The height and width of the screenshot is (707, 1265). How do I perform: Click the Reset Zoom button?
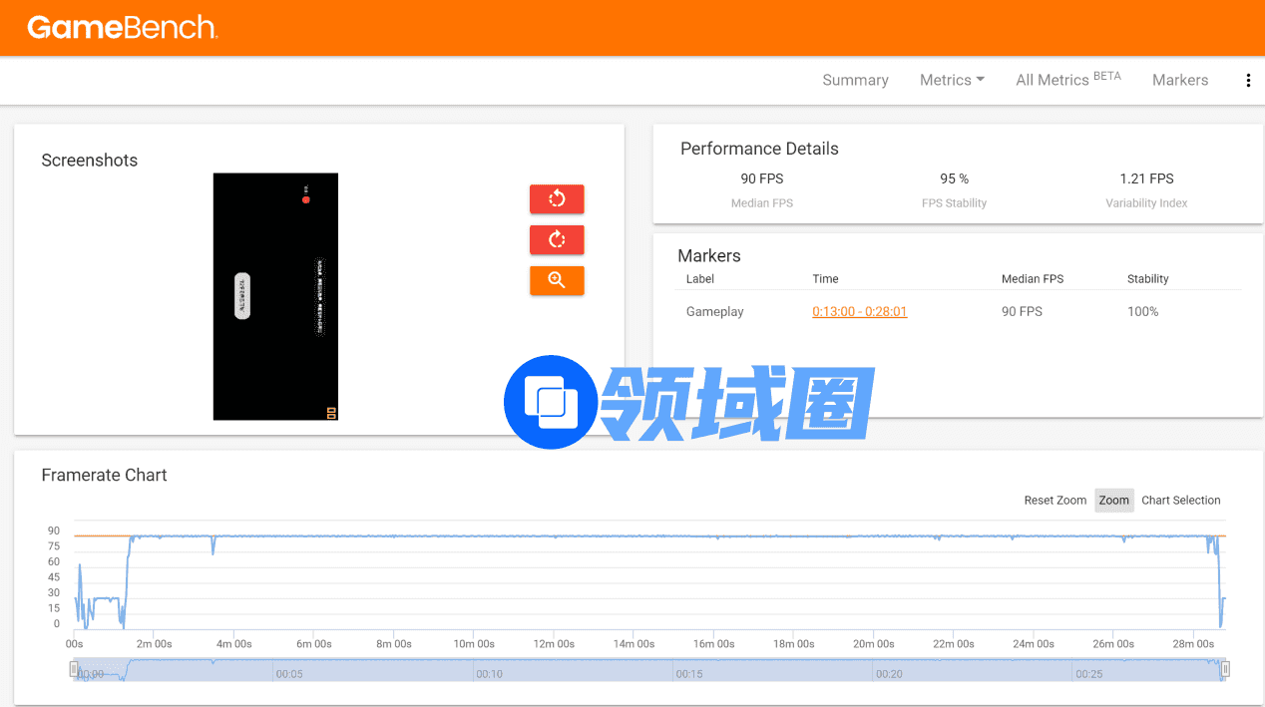coord(1054,501)
